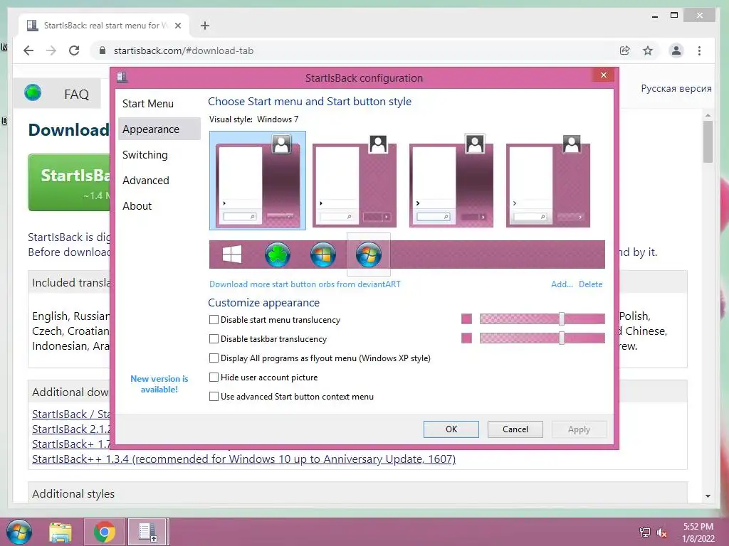729x546 pixels.
Task: Pick the Vista-style Windows start orb
Action: click(323, 255)
